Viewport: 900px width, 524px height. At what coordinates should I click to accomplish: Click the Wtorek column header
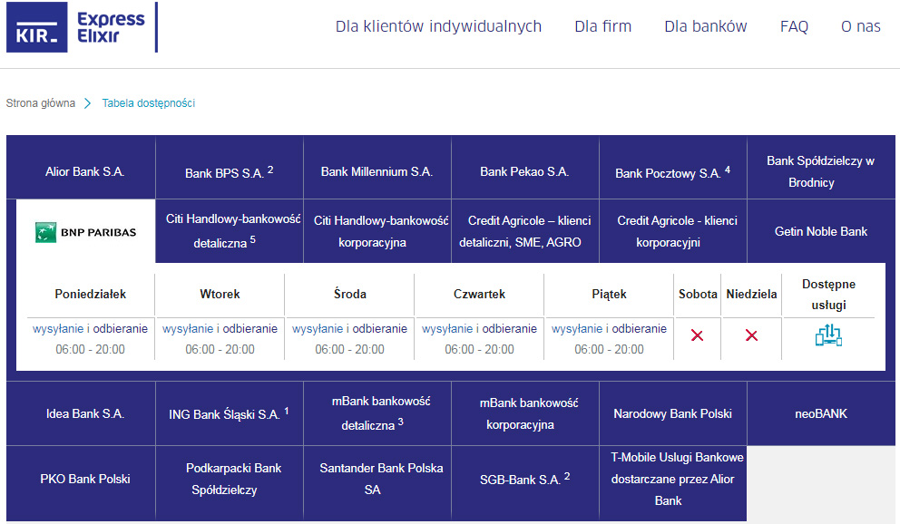tap(220, 294)
